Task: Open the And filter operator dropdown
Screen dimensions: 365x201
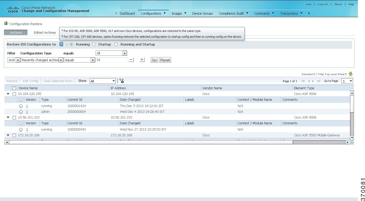Action: point(14,60)
